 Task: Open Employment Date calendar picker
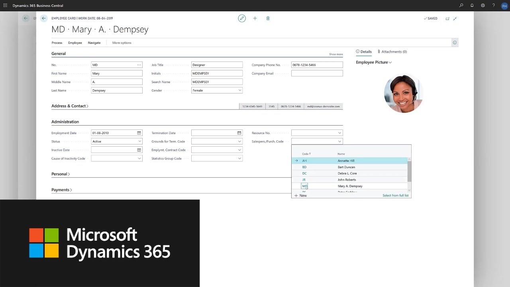pyautogui.click(x=139, y=133)
